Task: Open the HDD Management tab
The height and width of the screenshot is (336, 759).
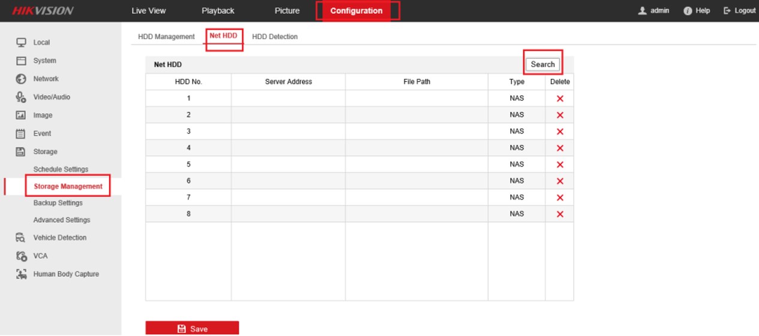Action: point(166,37)
